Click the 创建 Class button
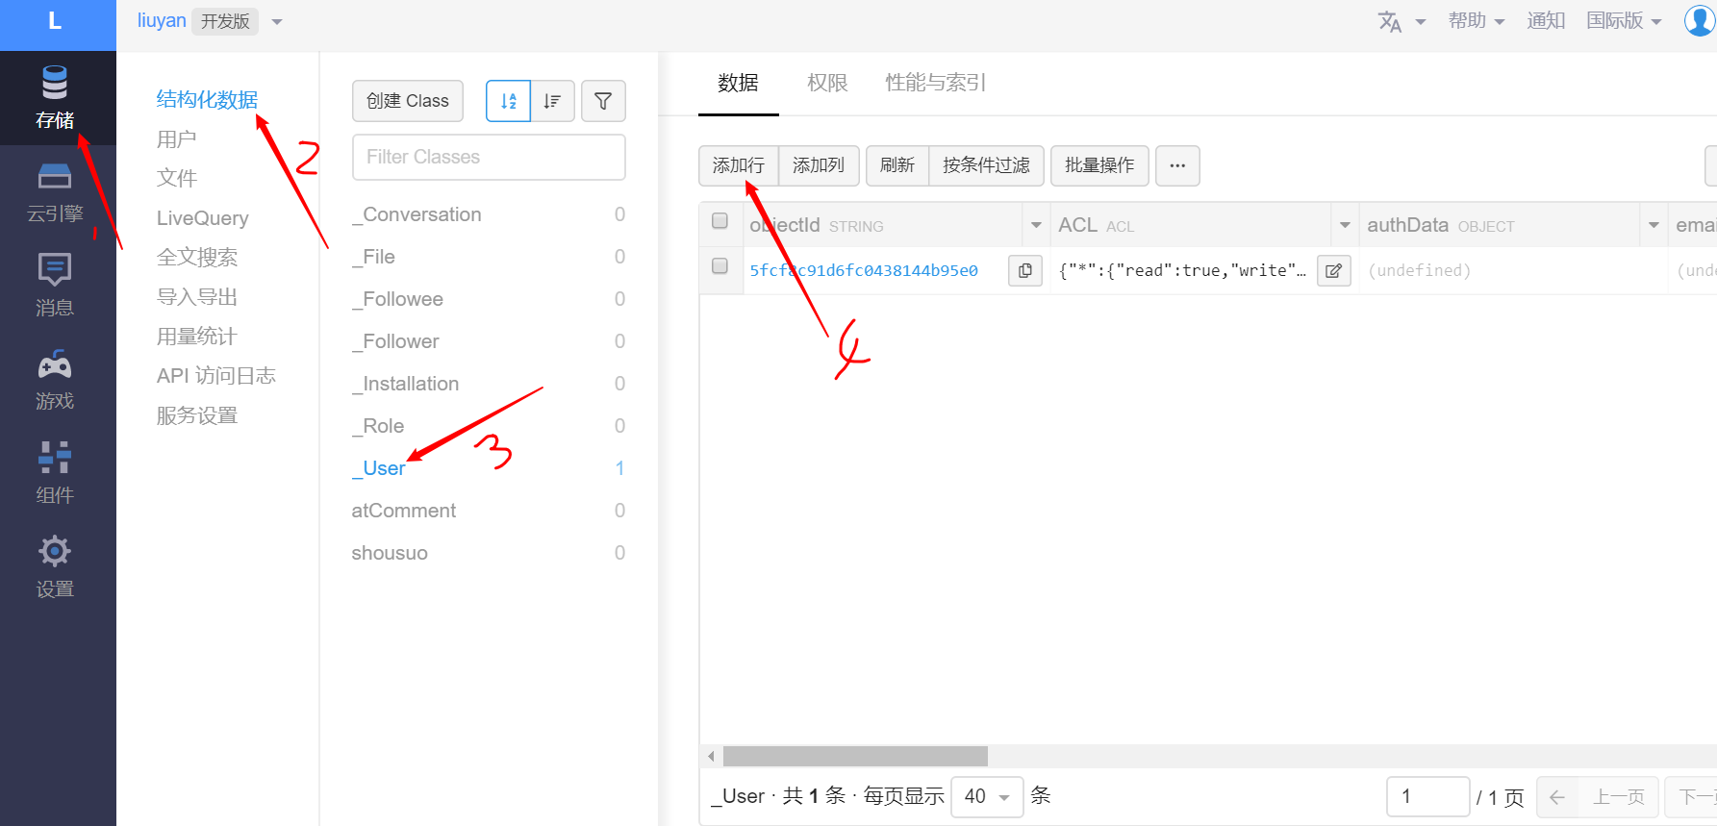The image size is (1717, 826). tap(408, 101)
